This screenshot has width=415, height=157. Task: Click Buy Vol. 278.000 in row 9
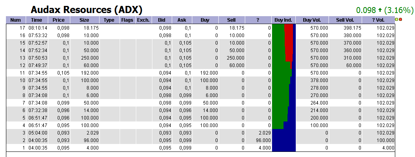(x=319, y=88)
